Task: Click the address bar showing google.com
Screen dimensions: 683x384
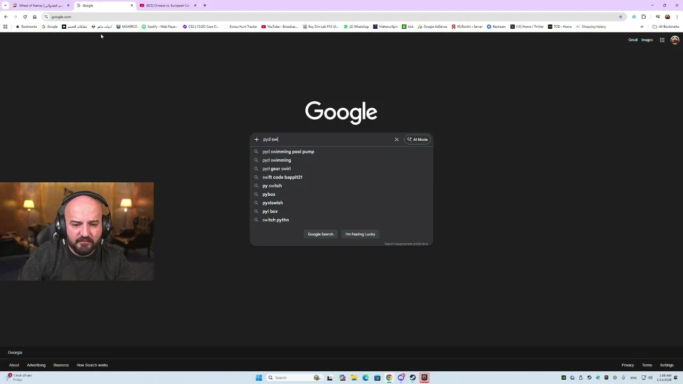Action: click(x=331, y=17)
